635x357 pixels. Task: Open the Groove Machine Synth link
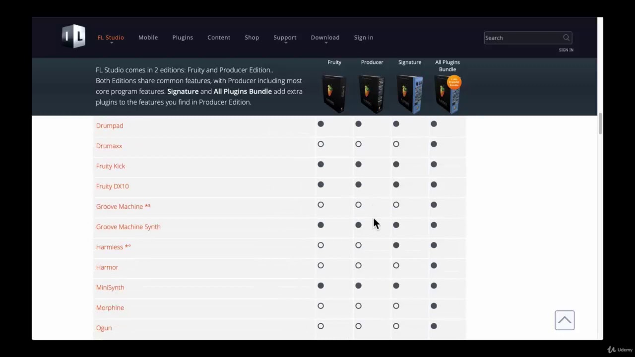(128, 227)
